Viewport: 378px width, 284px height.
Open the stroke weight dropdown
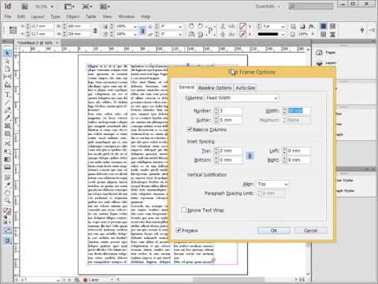click(x=283, y=26)
